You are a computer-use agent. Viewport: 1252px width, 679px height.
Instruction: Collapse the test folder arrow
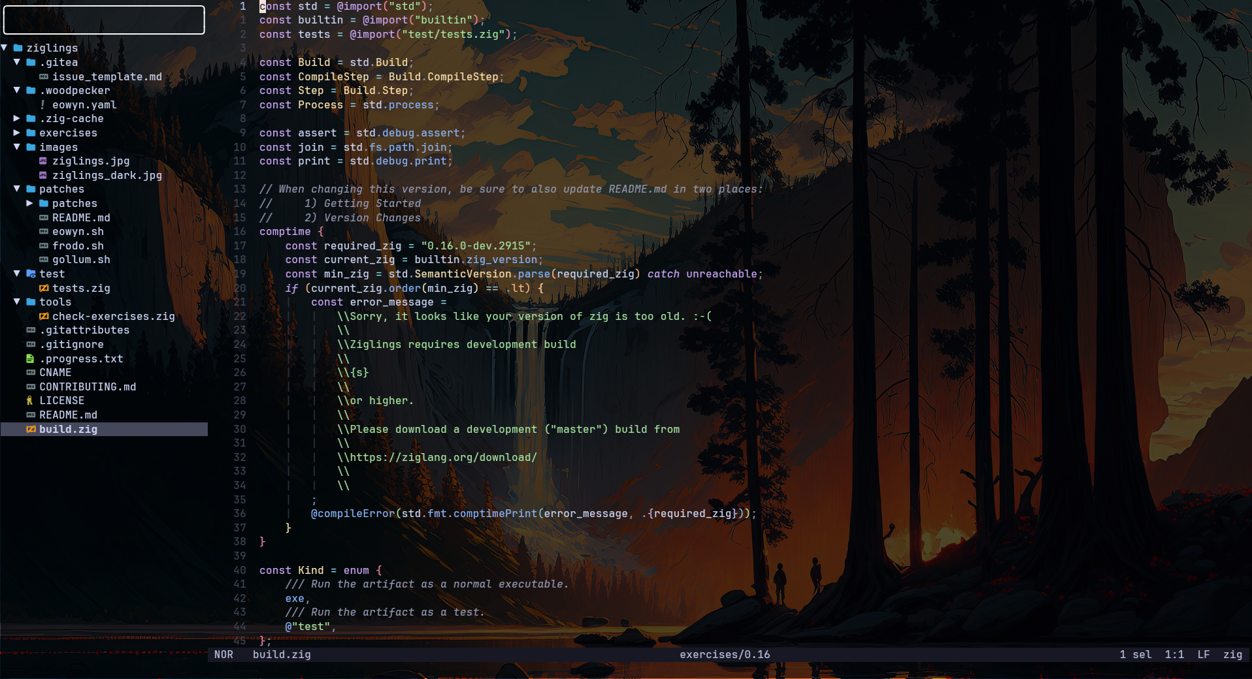point(17,274)
